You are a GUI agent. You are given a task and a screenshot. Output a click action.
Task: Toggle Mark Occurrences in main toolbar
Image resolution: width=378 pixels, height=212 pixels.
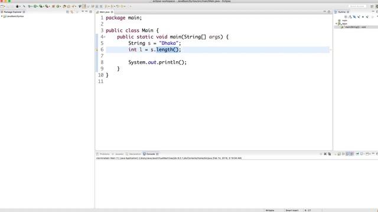click(84, 6)
